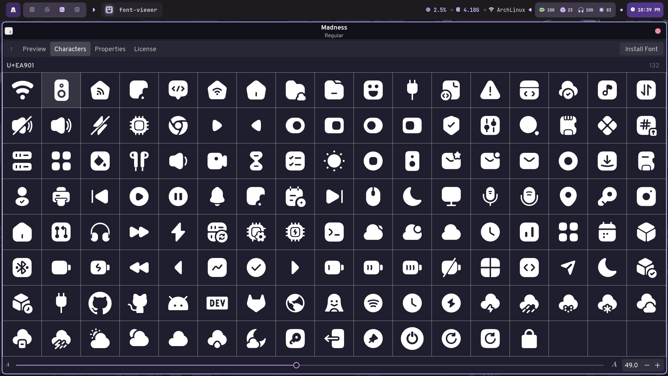This screenshot has width=668, height=376.
Task: Click the Install Font button
Action: click(641, 49)
